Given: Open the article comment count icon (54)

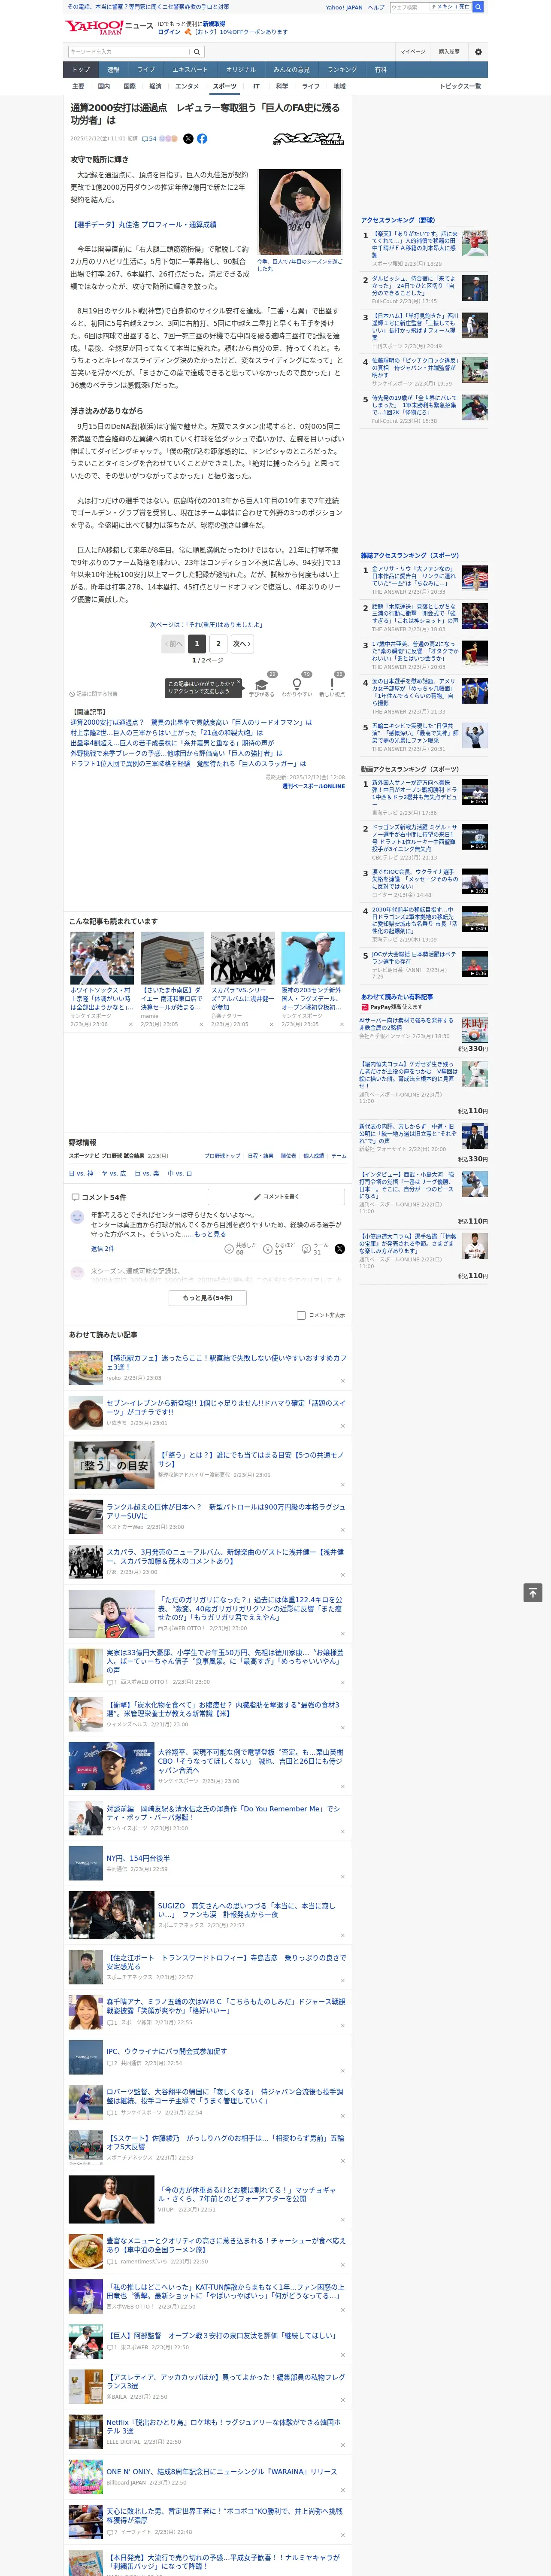Looking at the screenshot, I should [x=149, y=139].
